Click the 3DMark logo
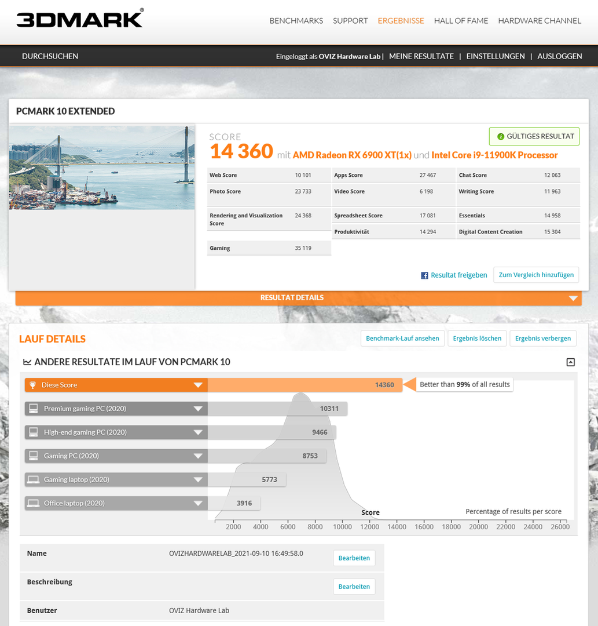This screenshot has height=626, width=598. [x=80, y=19]
